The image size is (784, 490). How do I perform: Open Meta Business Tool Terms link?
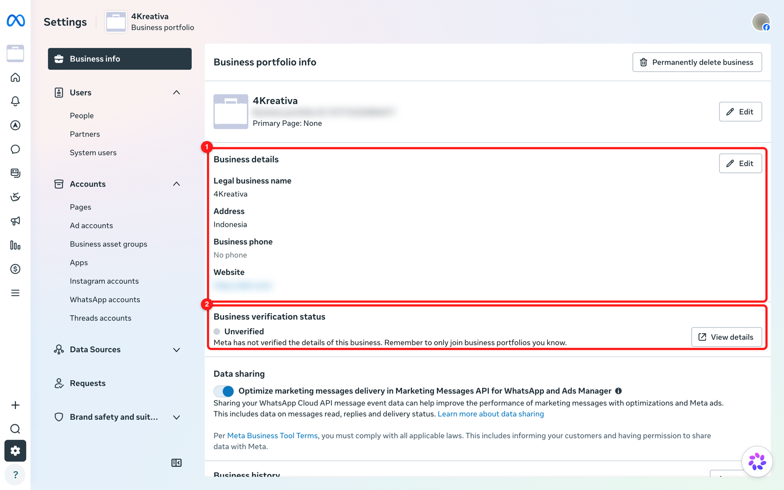click(272, 436)
